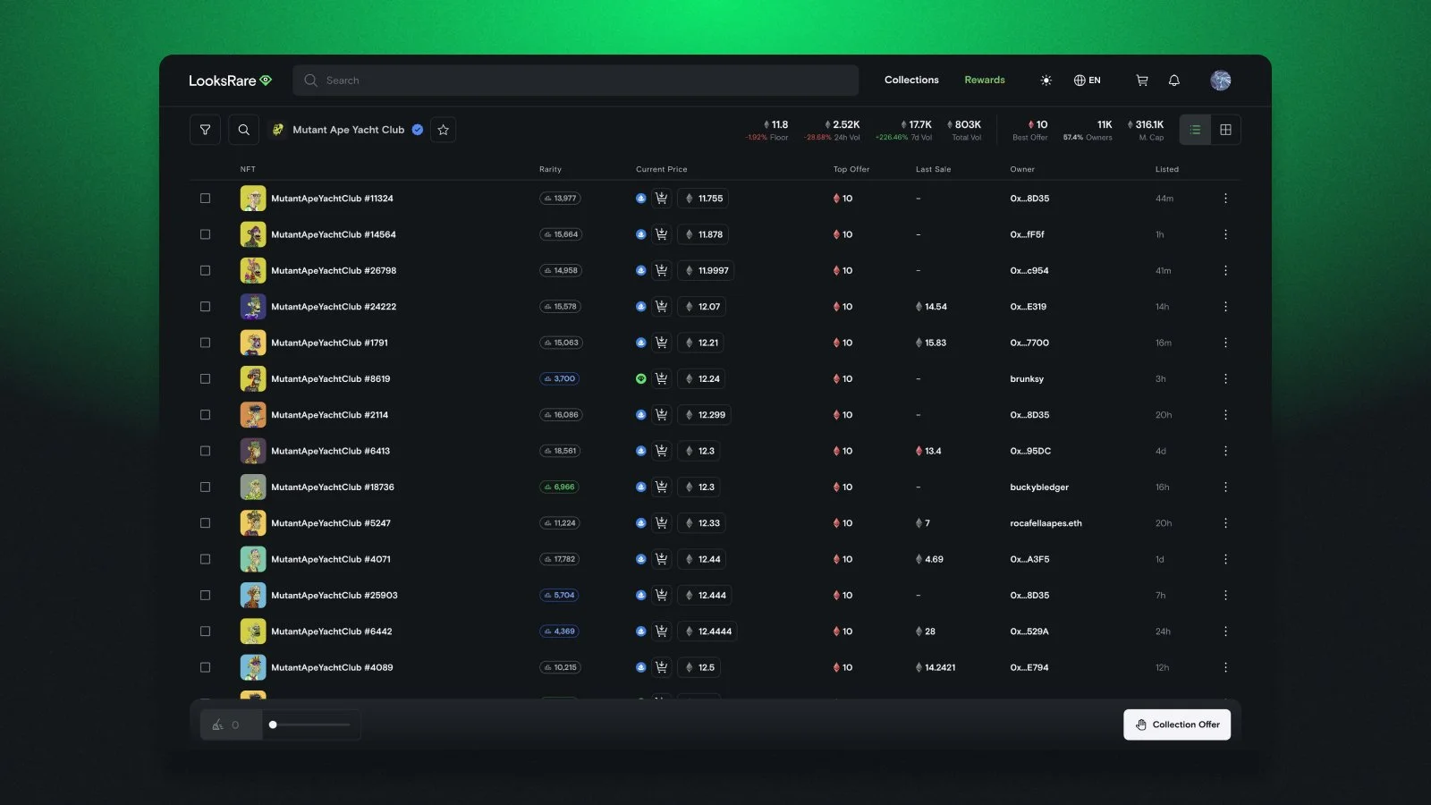Add MutantApeYachtClub #26798 to cart
Viewport: 1431px width, 805px height.
click(661, 270)
